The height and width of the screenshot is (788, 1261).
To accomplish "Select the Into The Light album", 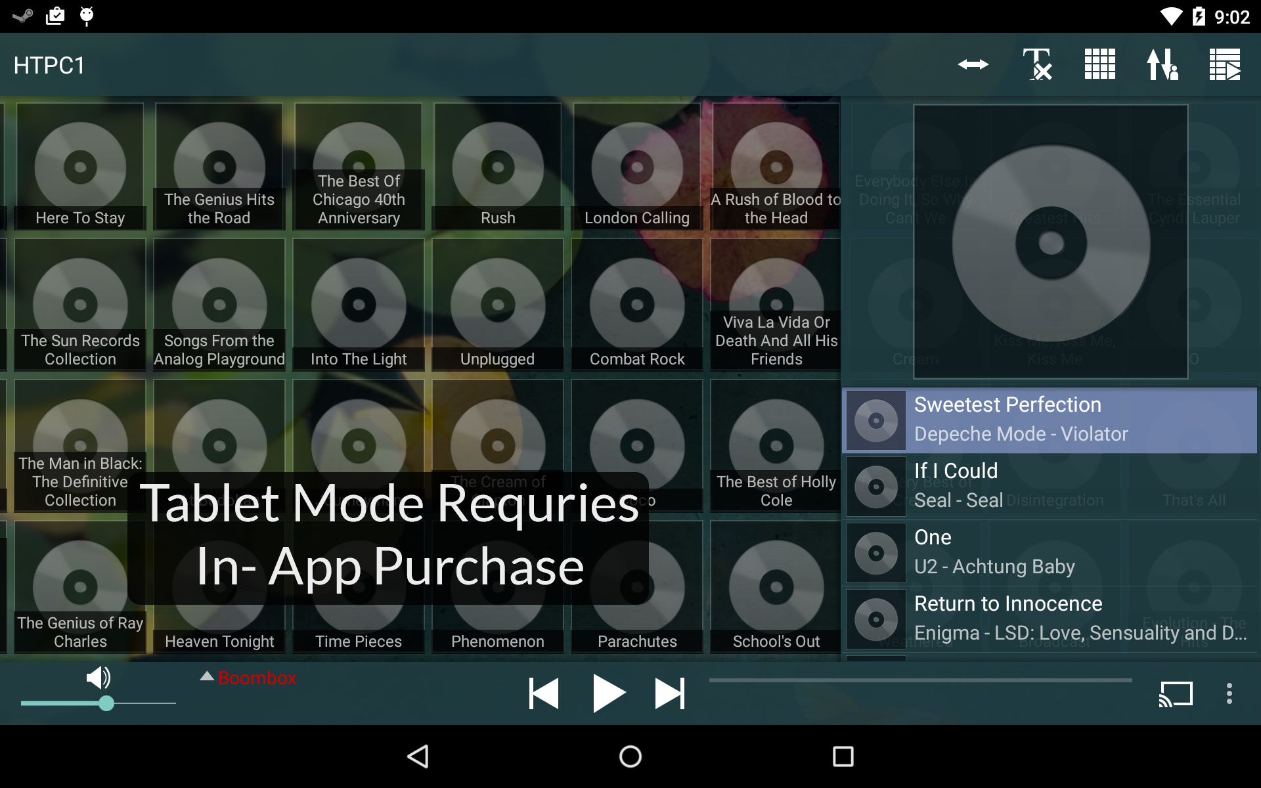I will pos(359,305).
